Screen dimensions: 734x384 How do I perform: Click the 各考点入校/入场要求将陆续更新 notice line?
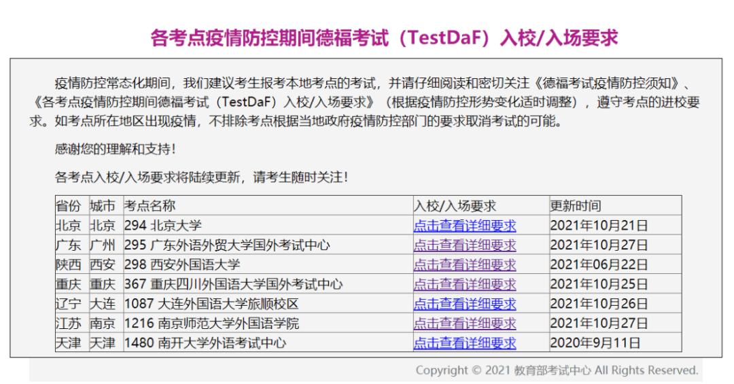point(201,177)
